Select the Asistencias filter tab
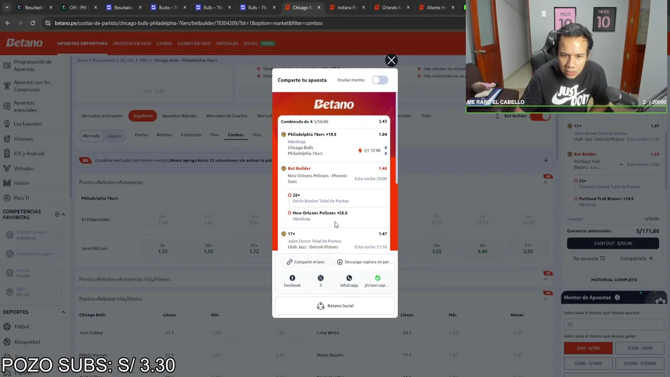Image resolution: width=670 pixels, height=377 pixels. tap(191, 135)
